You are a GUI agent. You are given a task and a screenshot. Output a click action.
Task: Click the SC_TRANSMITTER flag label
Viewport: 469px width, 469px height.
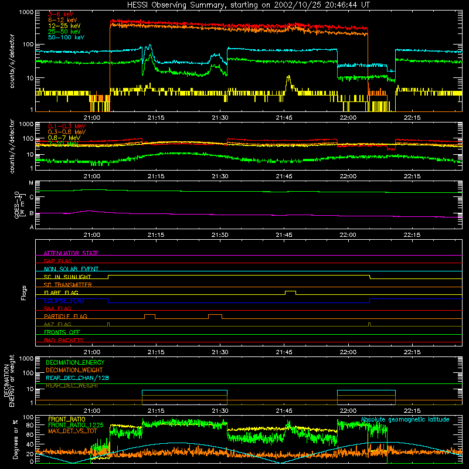point(67,284)
